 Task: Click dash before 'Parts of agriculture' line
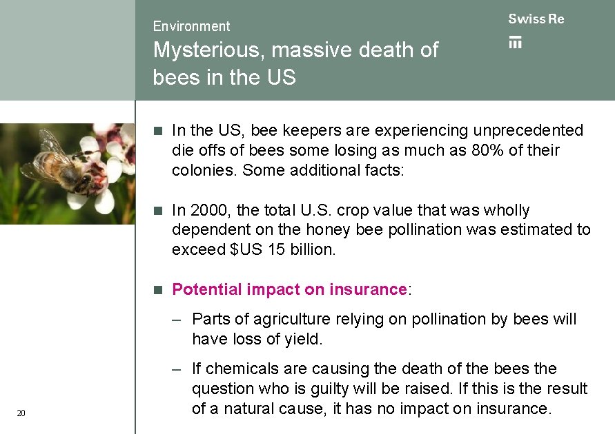pyautogui.click(x=177, y=319)
